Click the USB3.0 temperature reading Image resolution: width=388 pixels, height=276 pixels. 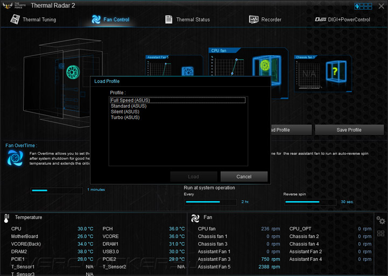pos(177,252)
